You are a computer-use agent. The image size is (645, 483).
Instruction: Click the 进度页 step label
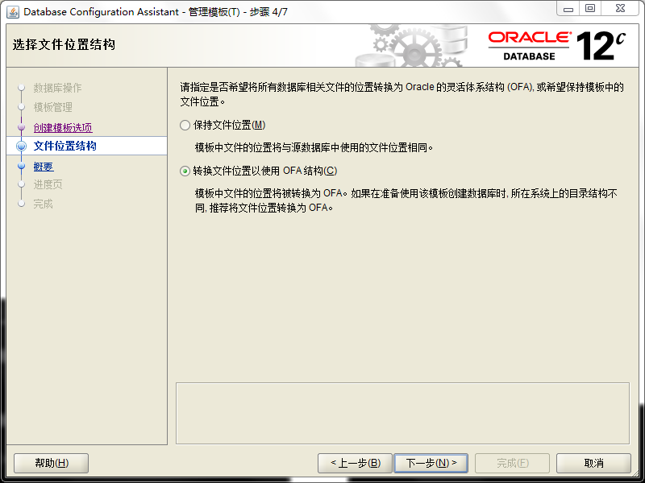pyautogui.click(x=48, y=184)
